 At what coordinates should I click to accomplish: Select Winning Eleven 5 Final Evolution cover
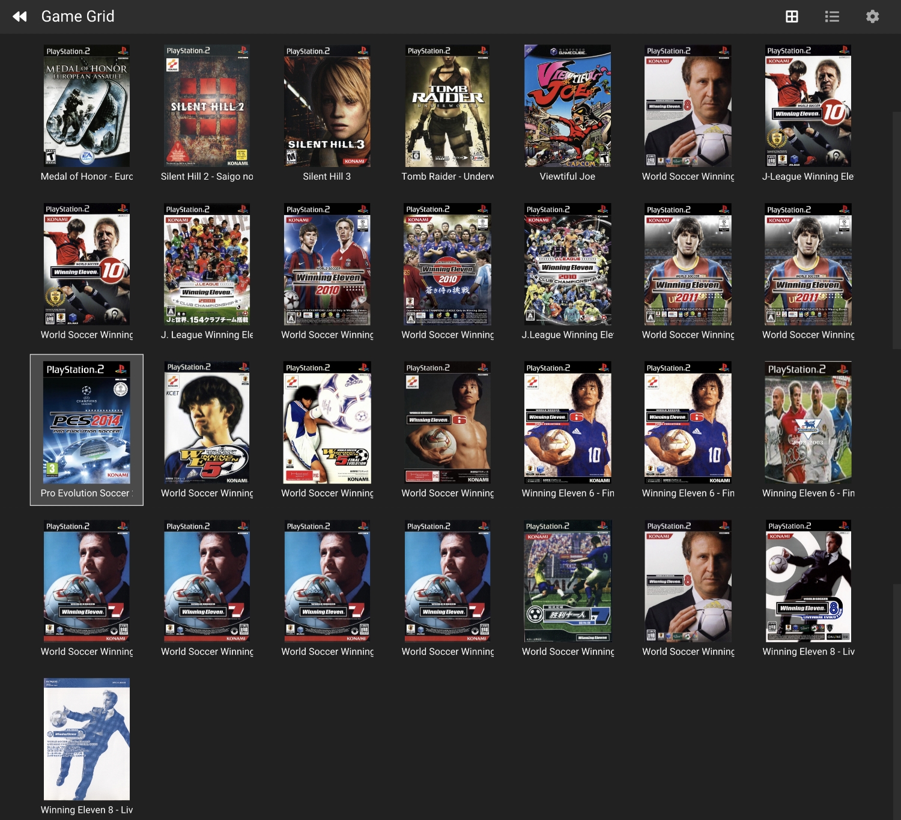pyautogui.click(x=327, y=422)
